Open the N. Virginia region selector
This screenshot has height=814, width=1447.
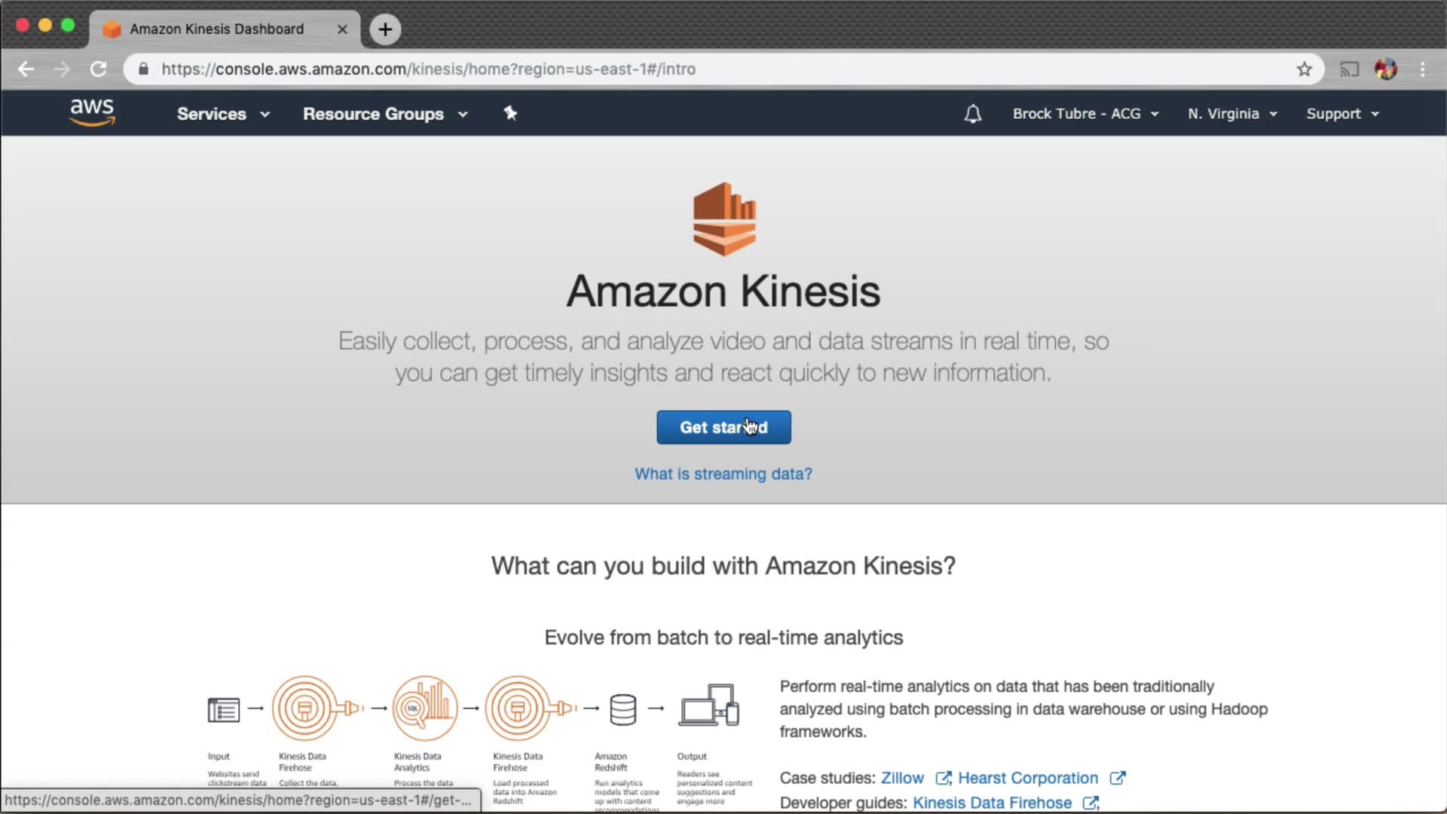(1232, 114)
